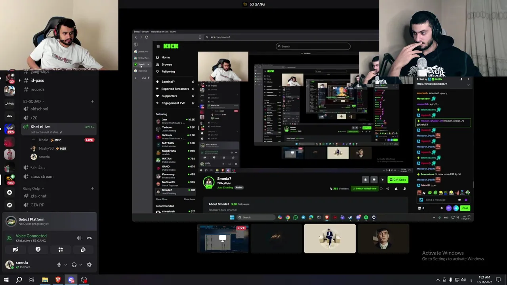Create a channel in 53-SQUAD category
This screenshot has height=285, width=507.
click(x=92, y=101)
